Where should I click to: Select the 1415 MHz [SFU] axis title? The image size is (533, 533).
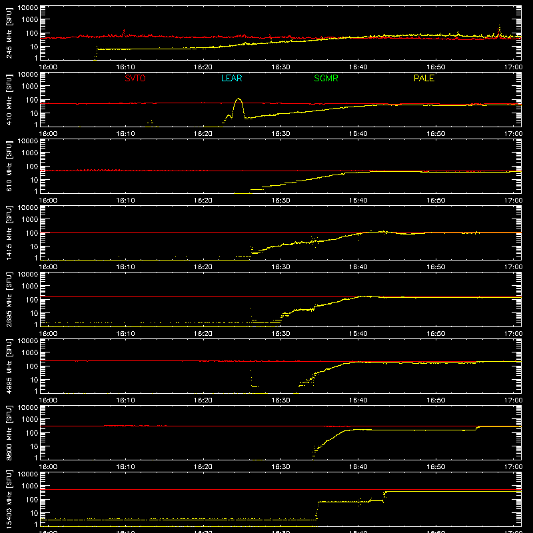(x=9, y=233)
